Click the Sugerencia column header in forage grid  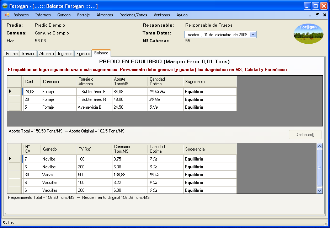click(210, 82)
